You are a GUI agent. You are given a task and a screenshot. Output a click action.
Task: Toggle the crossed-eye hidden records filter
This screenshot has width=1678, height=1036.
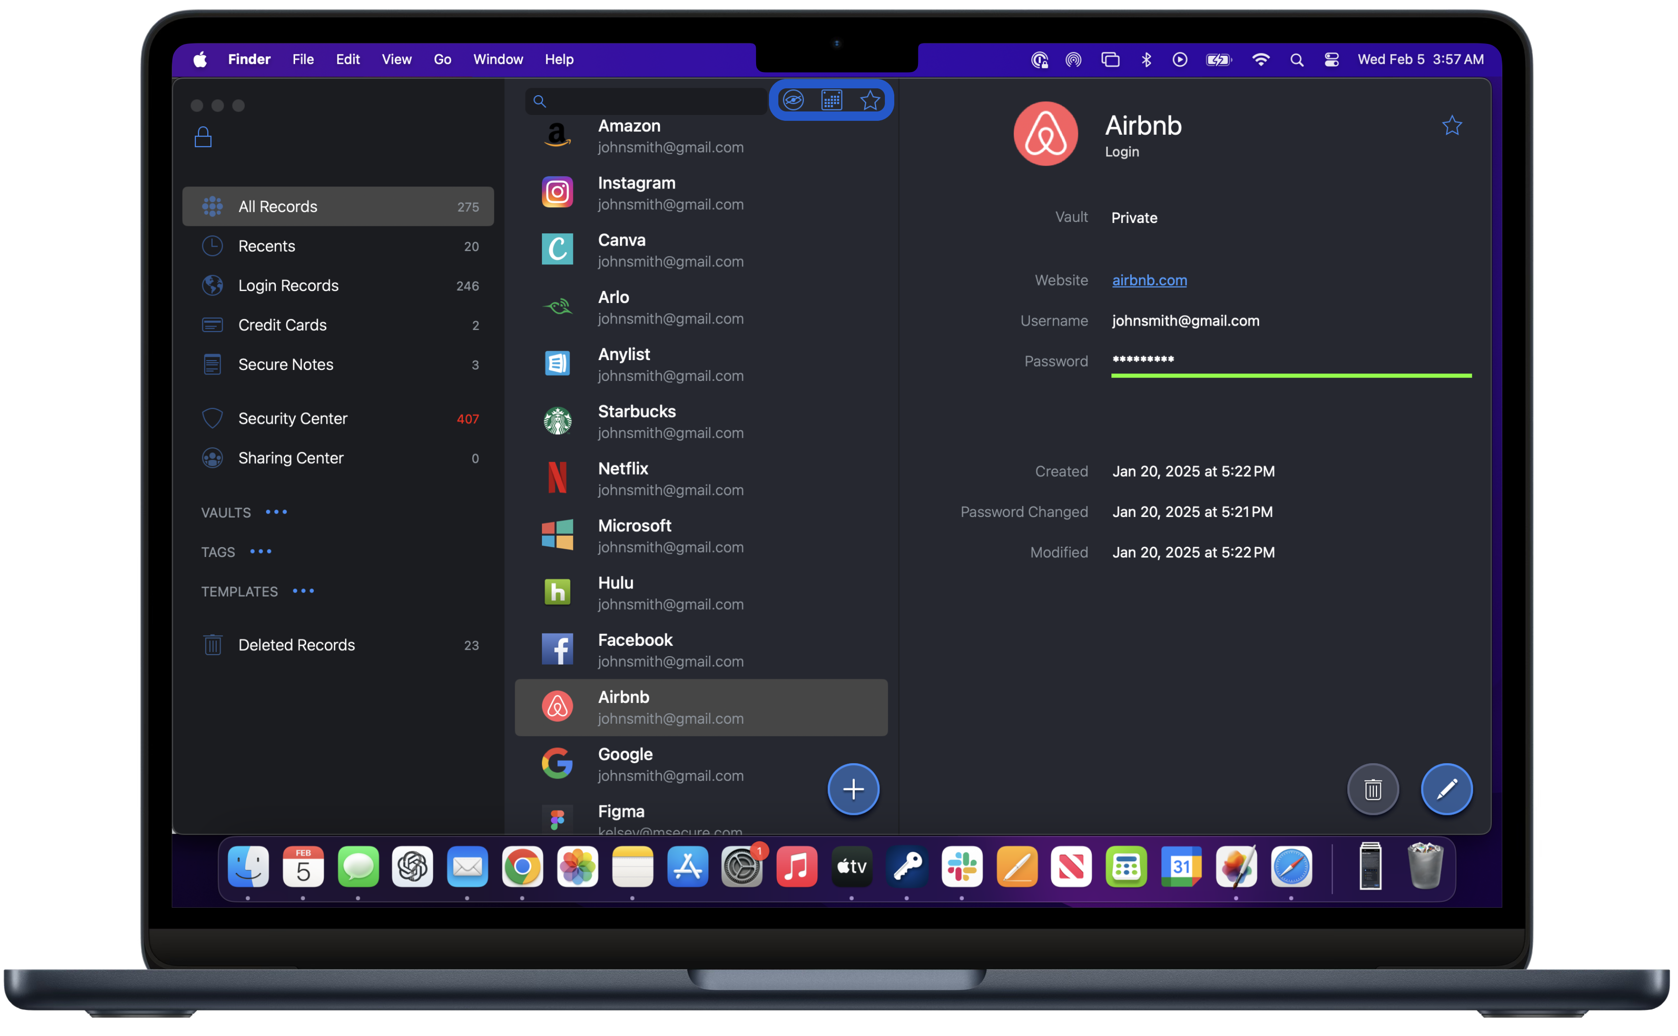coord(793,101)
